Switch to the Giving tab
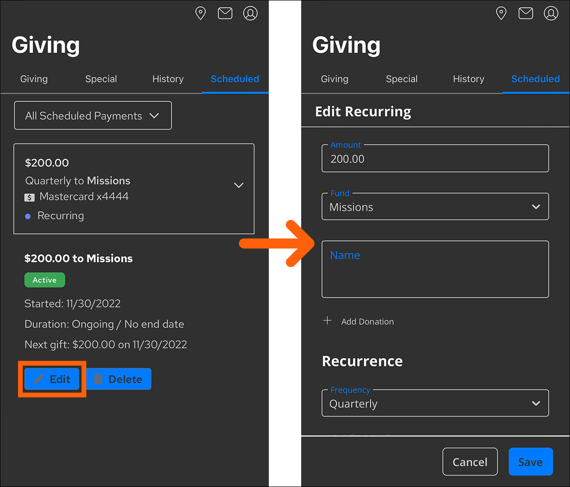The image size is (570, 487). coord(34,79)
